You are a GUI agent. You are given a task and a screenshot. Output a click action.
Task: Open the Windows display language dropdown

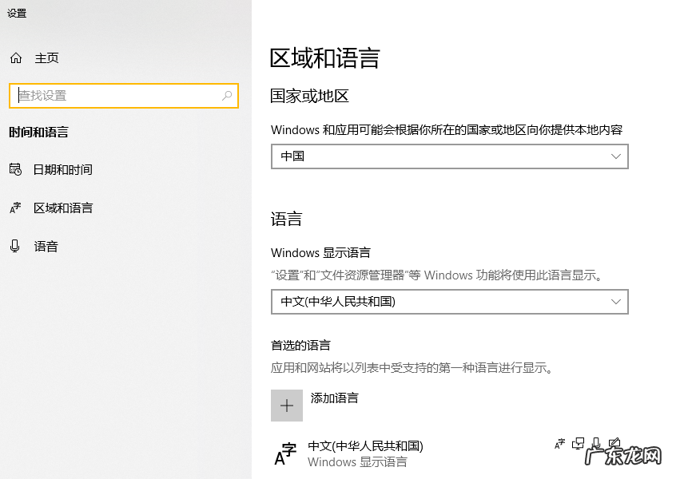[x=449, y=302]
